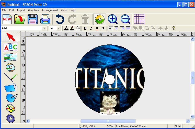This screenshot has height=129, width=195.
Task: Center align text
Action: (x=116, y=28)
